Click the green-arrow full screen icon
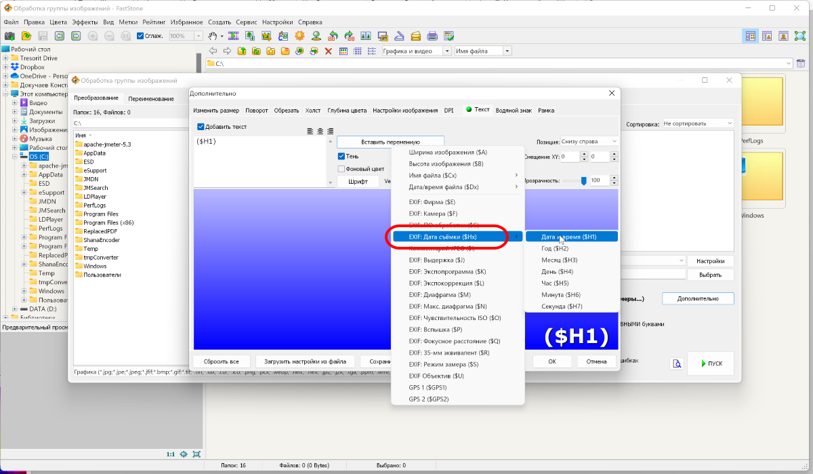 click(800, 36)
